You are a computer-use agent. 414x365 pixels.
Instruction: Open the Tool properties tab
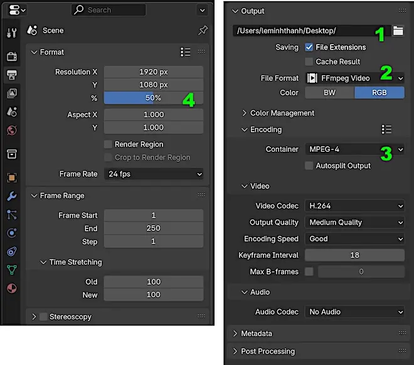pyautogui.click(x=12, y=33)
